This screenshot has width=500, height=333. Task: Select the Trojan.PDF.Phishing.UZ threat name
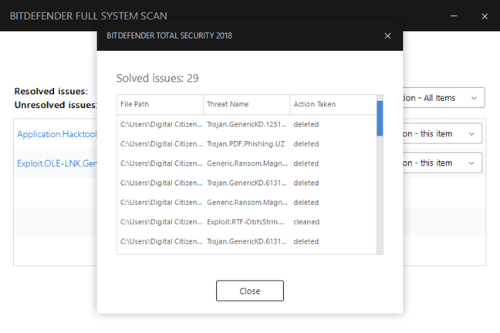coord(246,143)
